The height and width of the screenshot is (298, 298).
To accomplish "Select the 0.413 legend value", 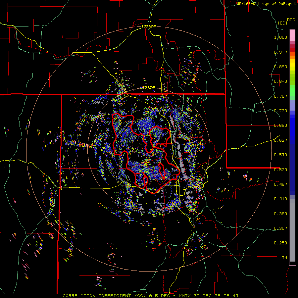I will tap(280, 199).
